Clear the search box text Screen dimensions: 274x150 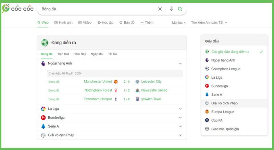(160, 9)
